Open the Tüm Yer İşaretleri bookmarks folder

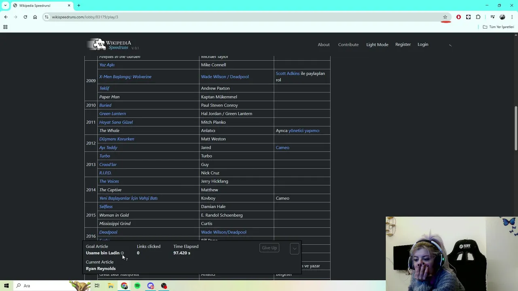click(498, 27)
